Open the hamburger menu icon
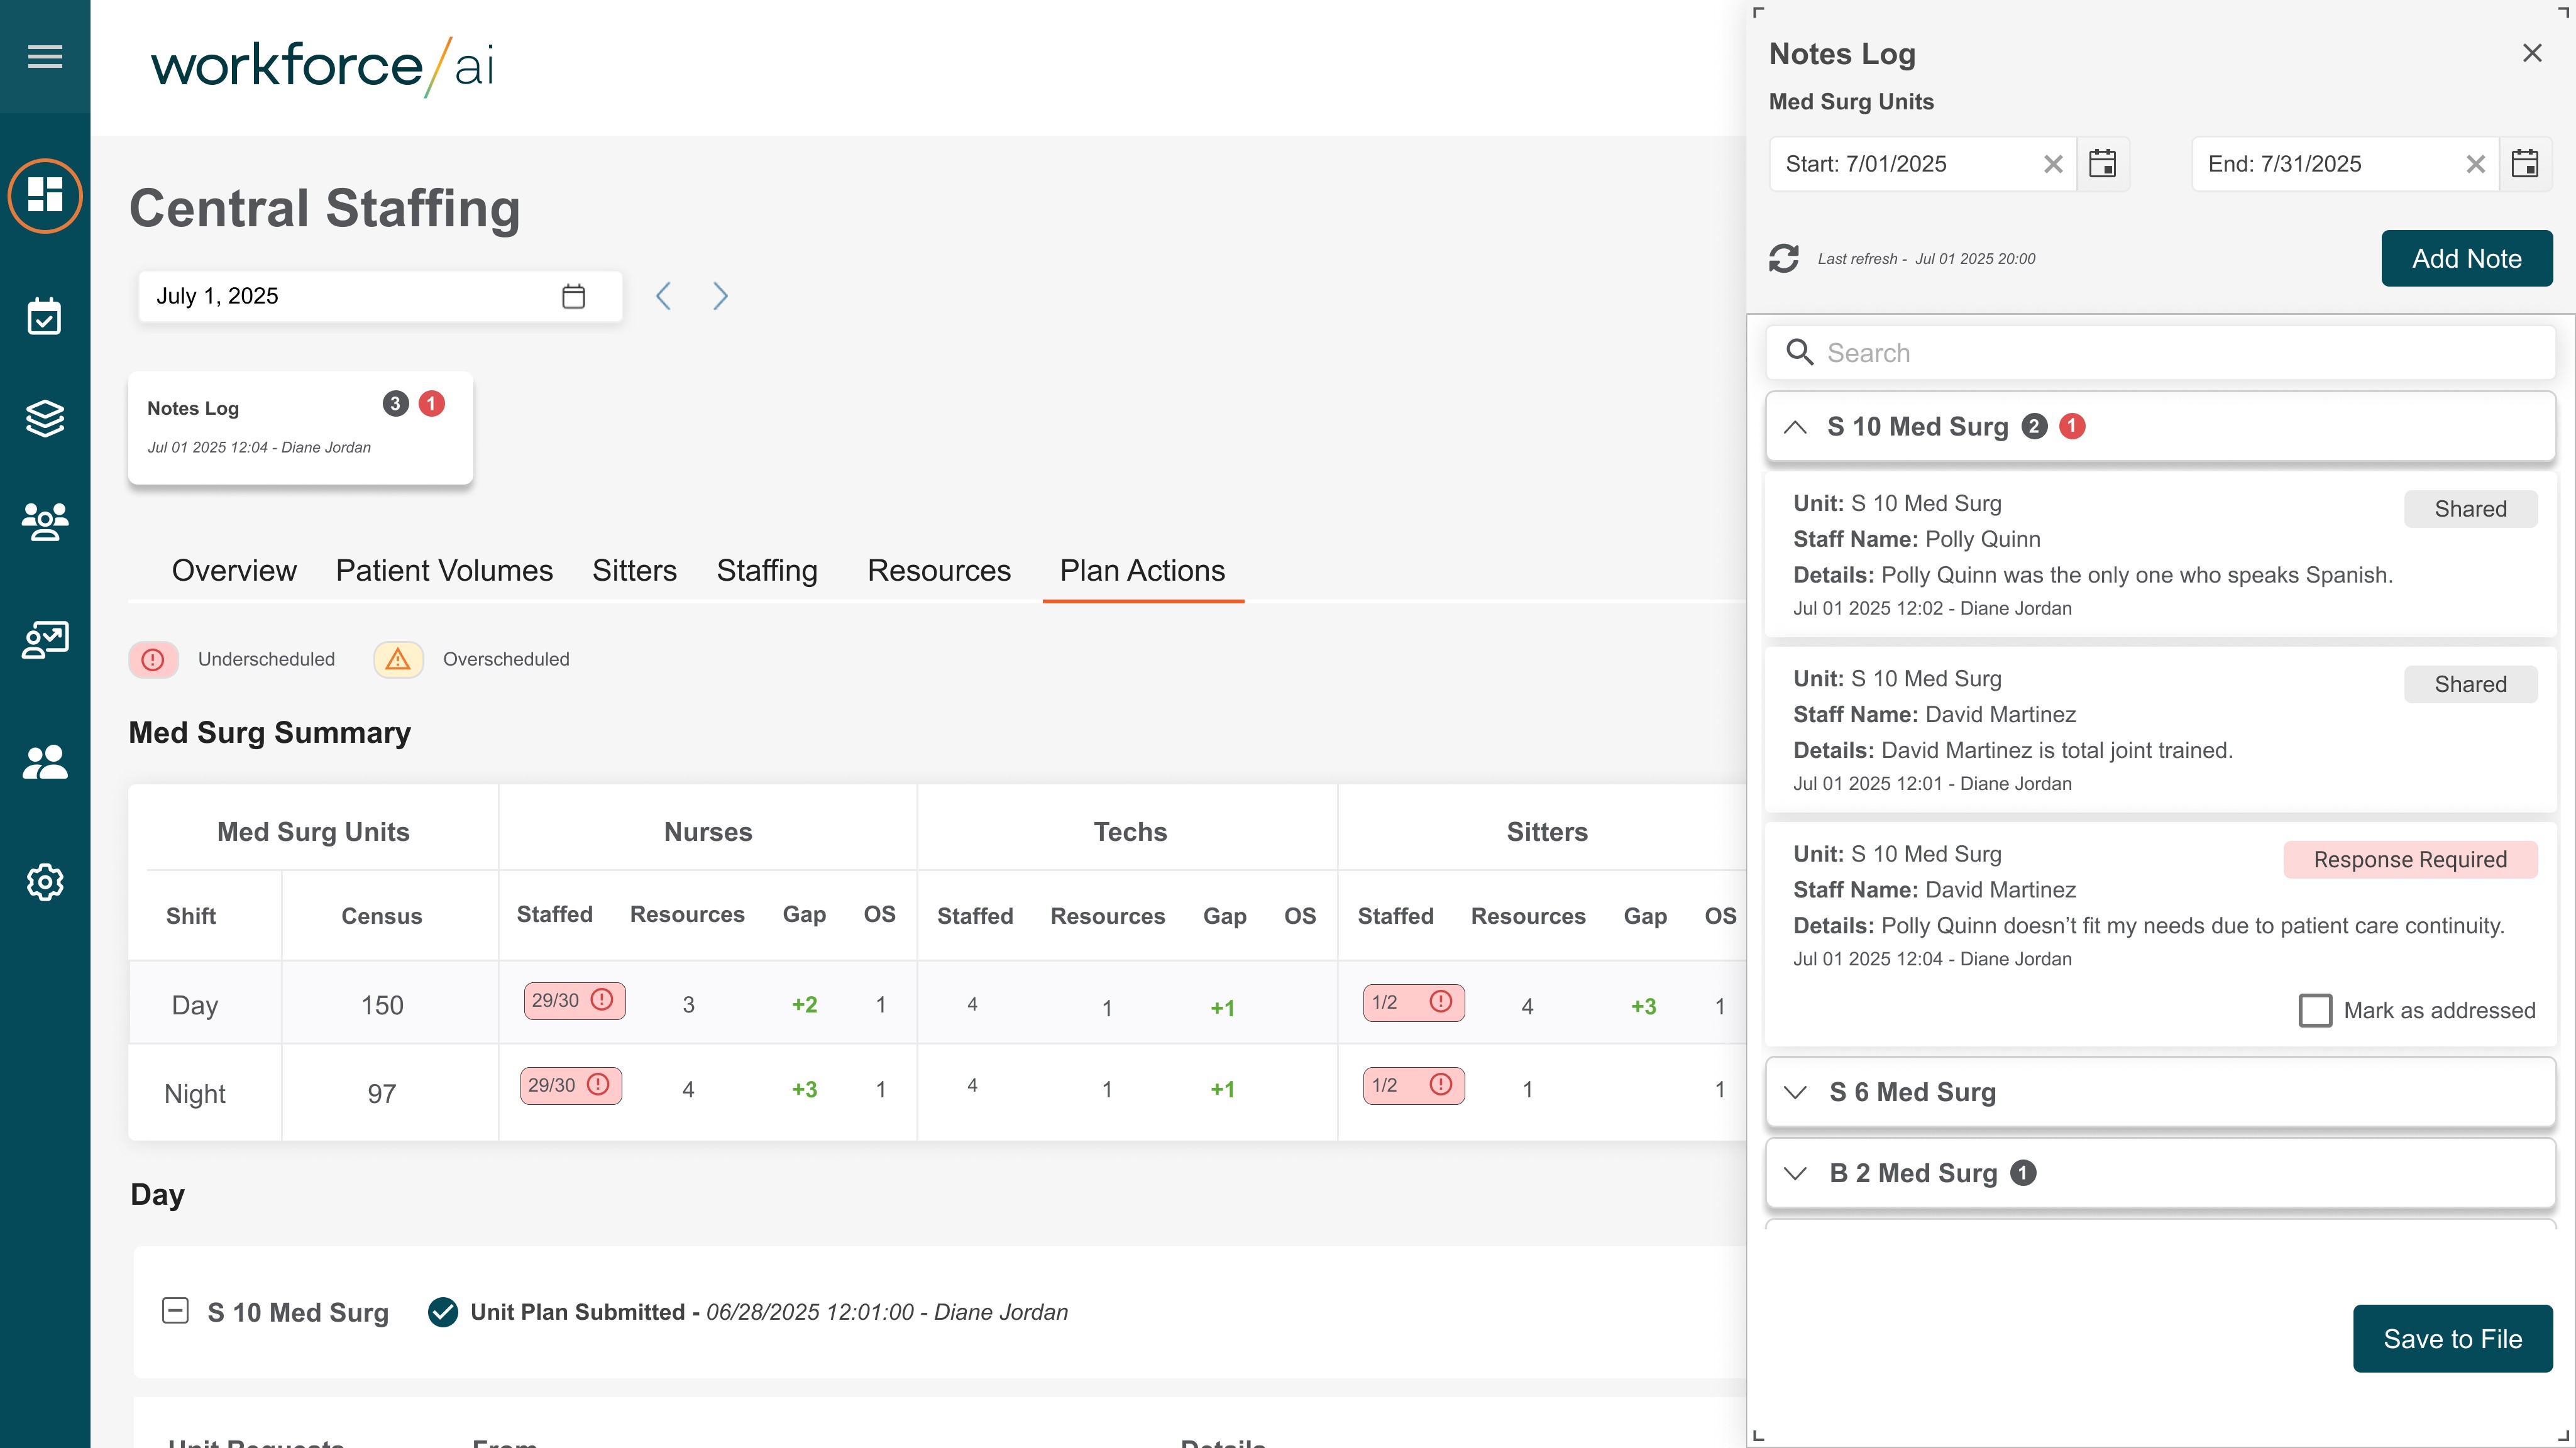Image resolution: width=2576 pixels, height=1448 pixels. pos(45,56)
